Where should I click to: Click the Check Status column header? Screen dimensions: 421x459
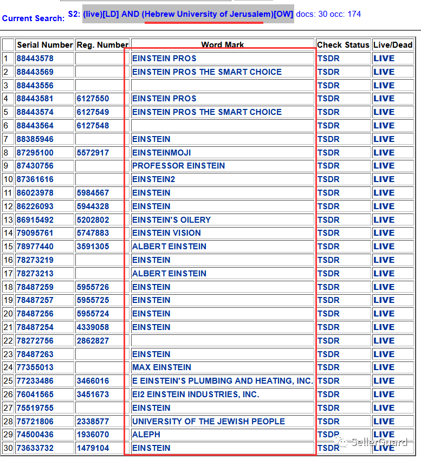coord(343,45)
